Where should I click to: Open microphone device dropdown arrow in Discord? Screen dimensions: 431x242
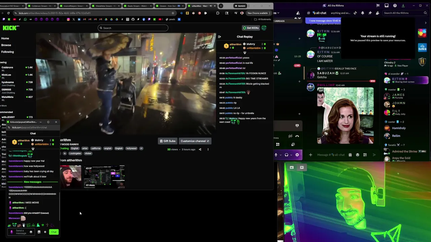(280, 155)
